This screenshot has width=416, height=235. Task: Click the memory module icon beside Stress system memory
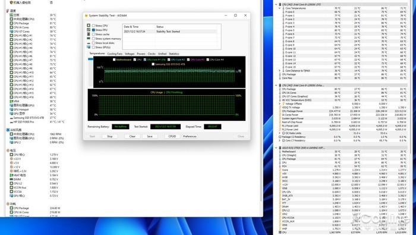coord(89,39)
